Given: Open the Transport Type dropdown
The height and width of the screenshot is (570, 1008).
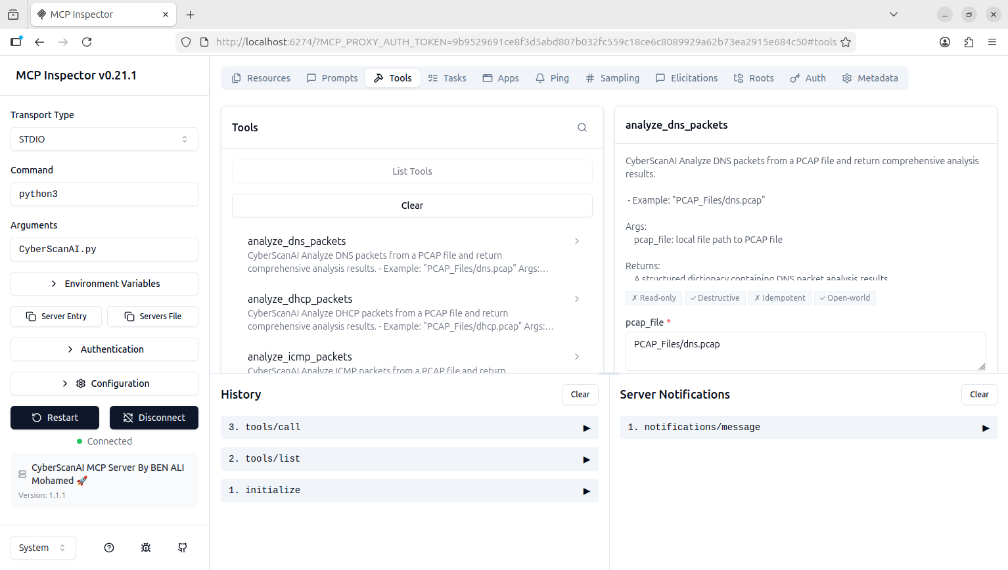Looking at the screenshot, I should [x=104, y=139].
